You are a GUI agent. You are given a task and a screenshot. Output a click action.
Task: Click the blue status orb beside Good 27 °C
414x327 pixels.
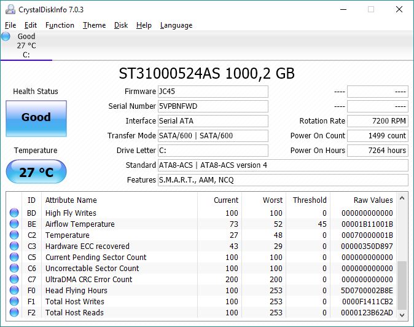(x=6, y=36)
